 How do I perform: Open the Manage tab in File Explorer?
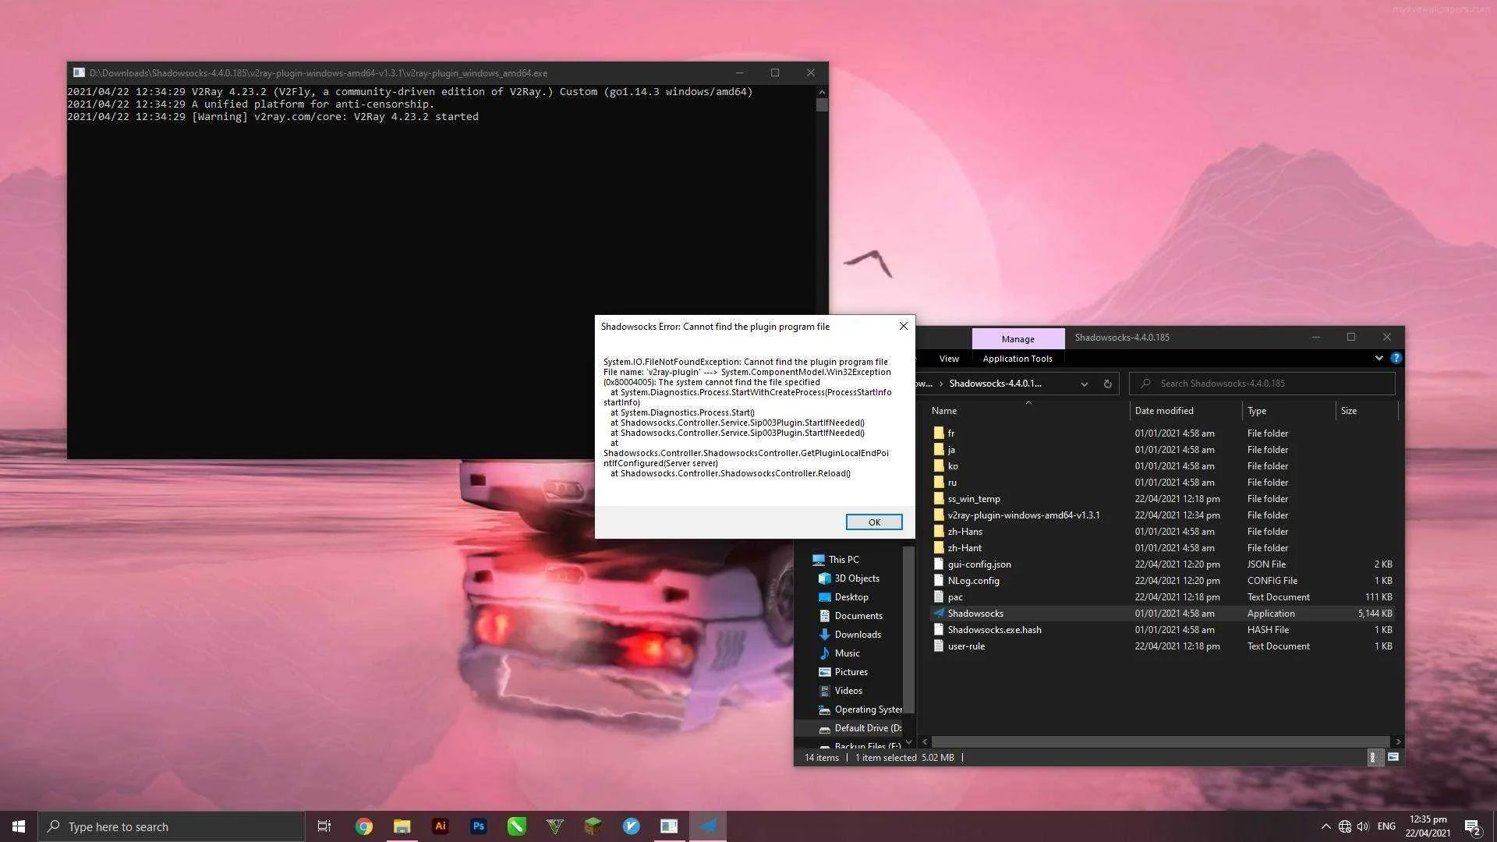[x=1017, y=338]
